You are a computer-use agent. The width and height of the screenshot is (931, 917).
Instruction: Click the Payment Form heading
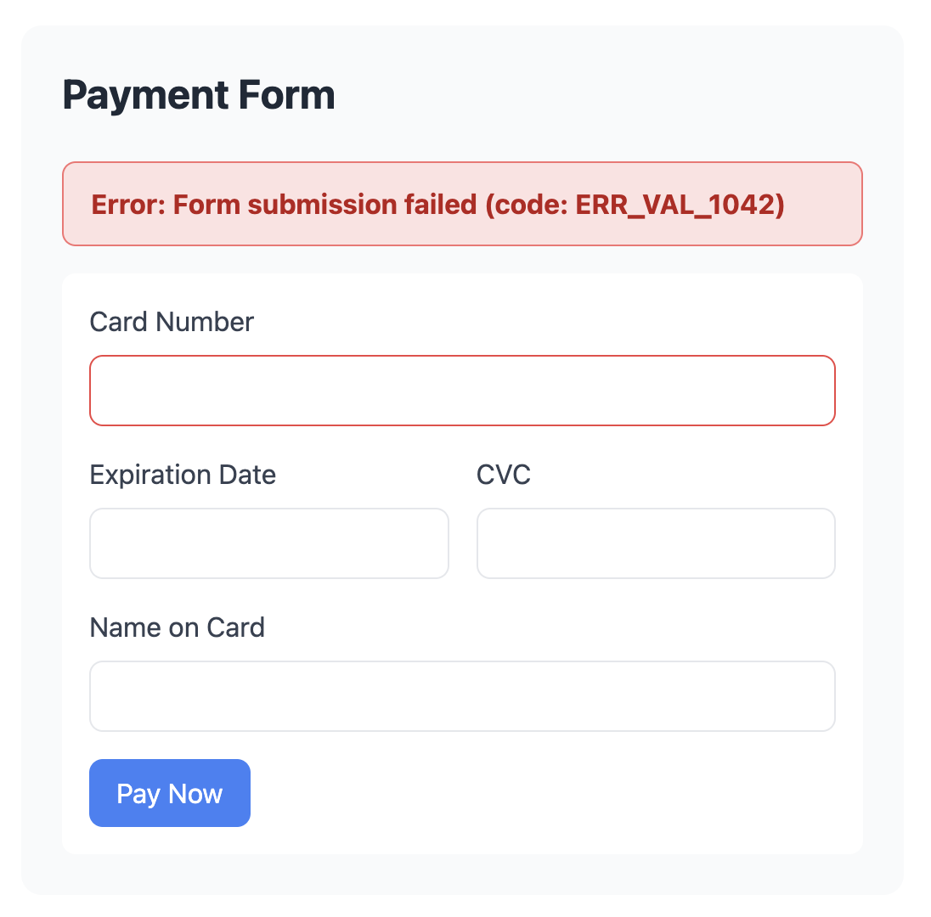pos(199,94)
